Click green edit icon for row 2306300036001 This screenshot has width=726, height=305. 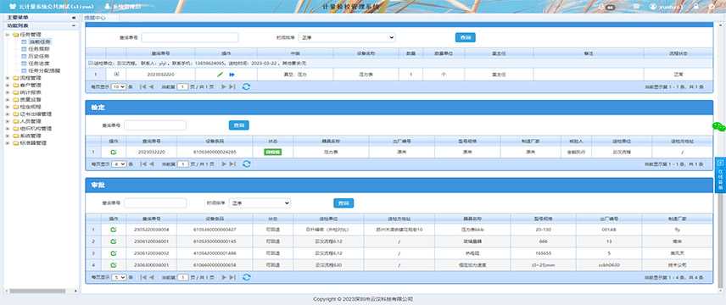[x=114, y=265]
